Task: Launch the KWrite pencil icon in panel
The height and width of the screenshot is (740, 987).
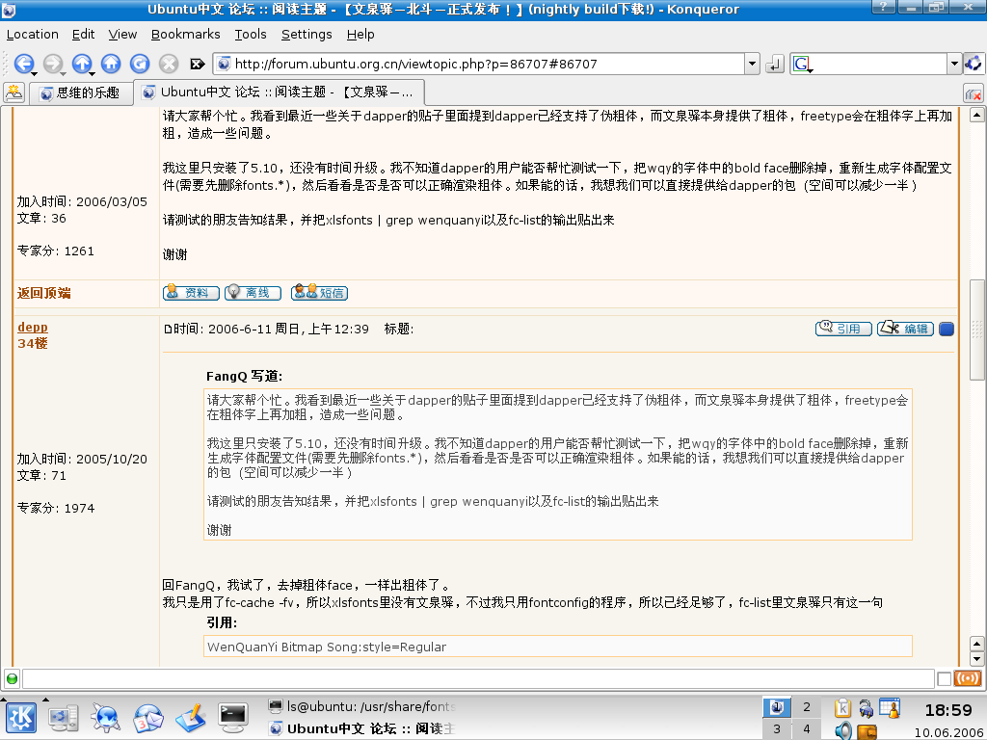Action: click(190, 718)
